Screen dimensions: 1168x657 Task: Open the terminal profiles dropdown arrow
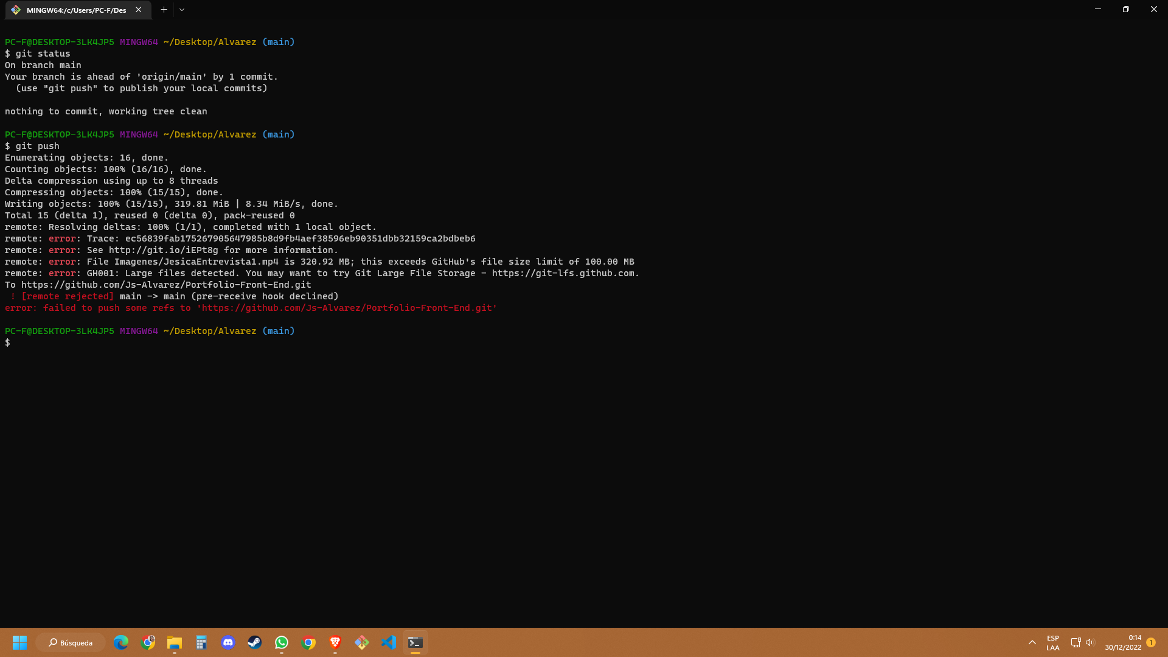point(182,10)
